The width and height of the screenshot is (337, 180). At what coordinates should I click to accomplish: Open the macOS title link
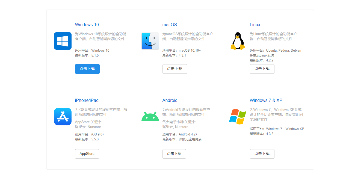(x=170, y=25)
